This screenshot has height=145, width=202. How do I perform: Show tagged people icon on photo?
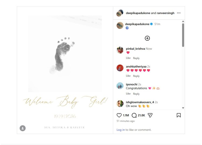(x=23, y=128)
